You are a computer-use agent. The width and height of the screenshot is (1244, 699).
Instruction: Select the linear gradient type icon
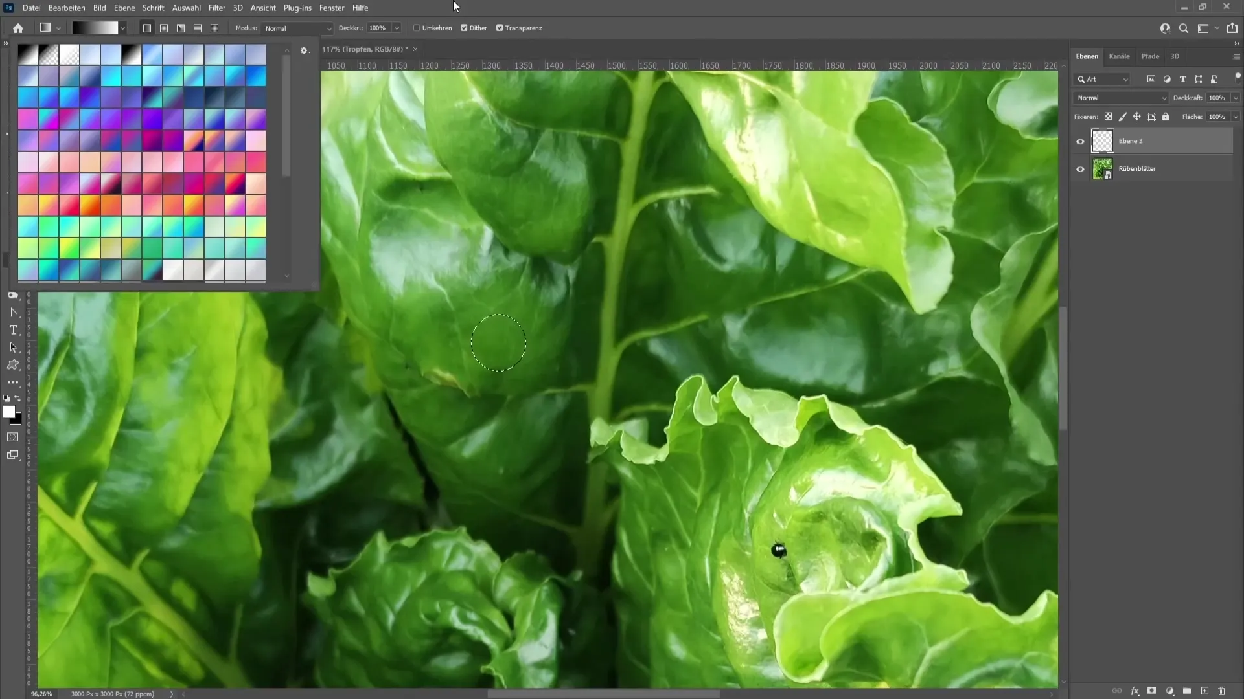(x=147, y=28)
